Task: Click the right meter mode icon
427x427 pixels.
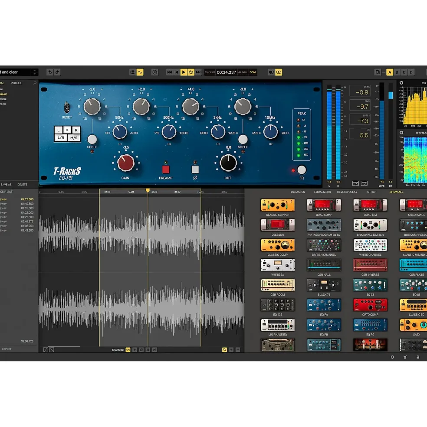Action: (364, 183)
